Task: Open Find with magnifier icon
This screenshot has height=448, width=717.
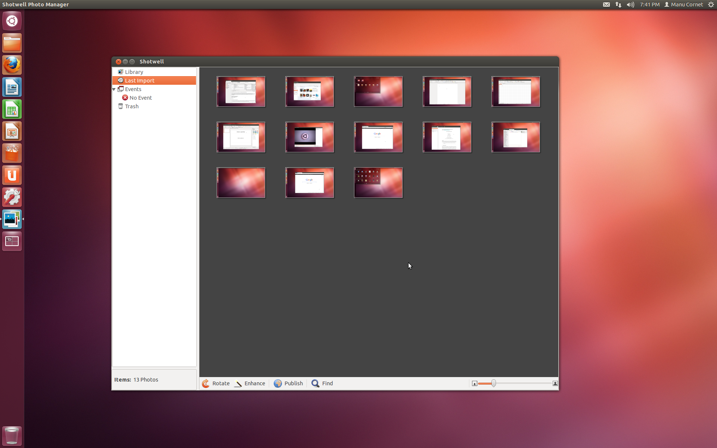Action: pyautogui.click(x=316, y=383)
